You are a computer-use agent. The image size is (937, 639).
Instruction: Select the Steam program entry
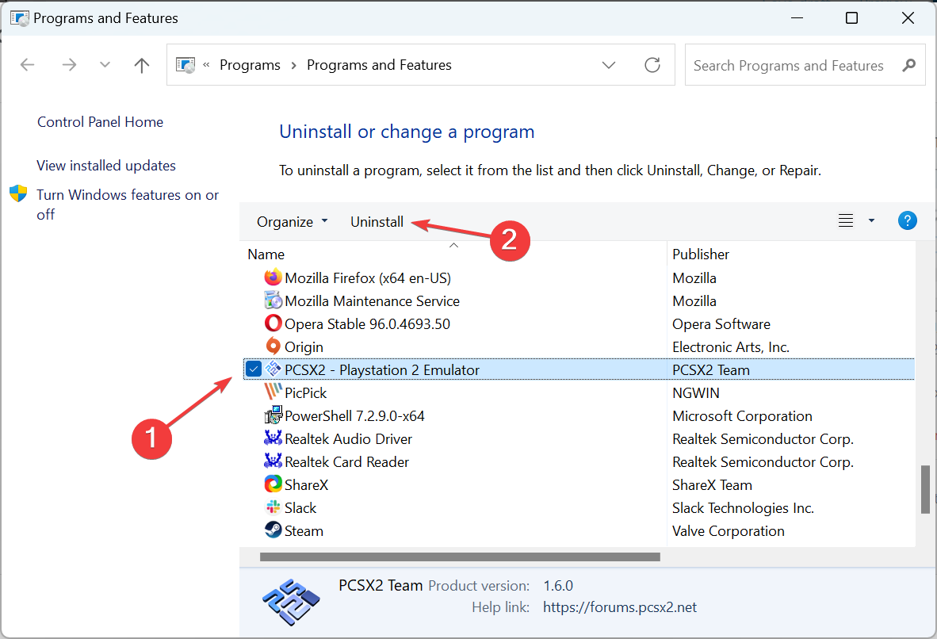tap(304, 531)
